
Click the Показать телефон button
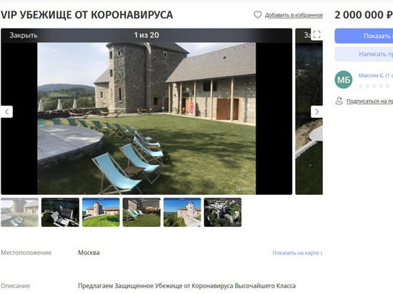(364, 36)
